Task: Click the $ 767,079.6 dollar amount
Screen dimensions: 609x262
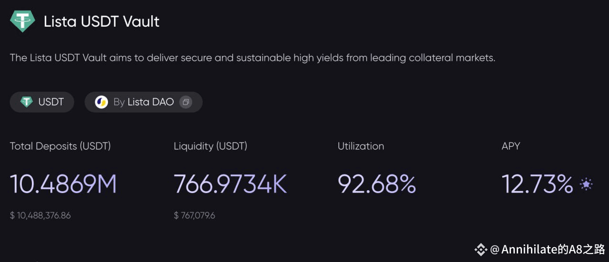Action: pyautogui.click(x=195, y=215)
